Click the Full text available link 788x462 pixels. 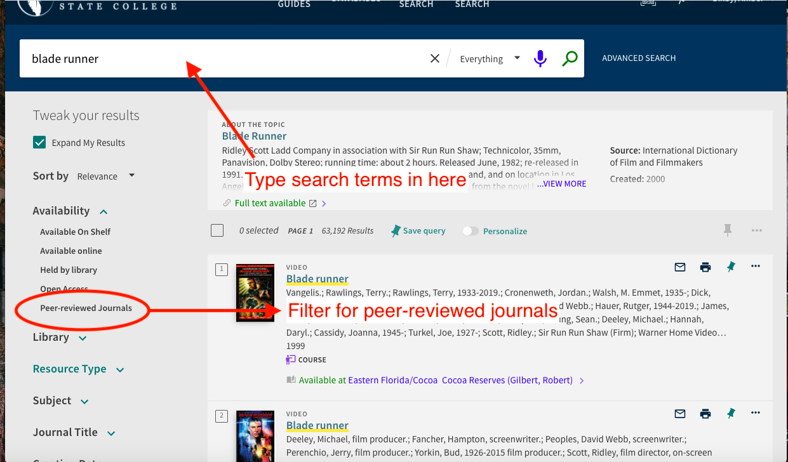click(x=270, y=203)
